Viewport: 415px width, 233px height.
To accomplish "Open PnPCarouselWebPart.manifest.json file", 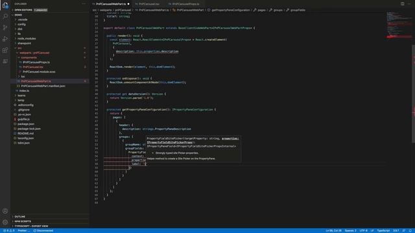I will click(x=43, y=86).
